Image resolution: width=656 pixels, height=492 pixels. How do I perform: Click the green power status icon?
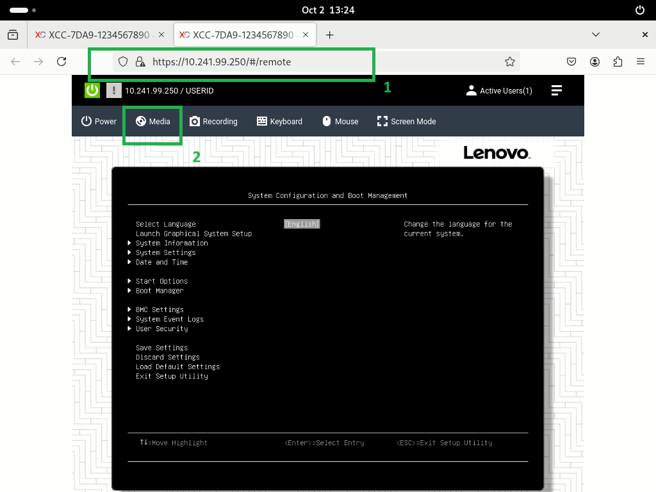point(92,90)
